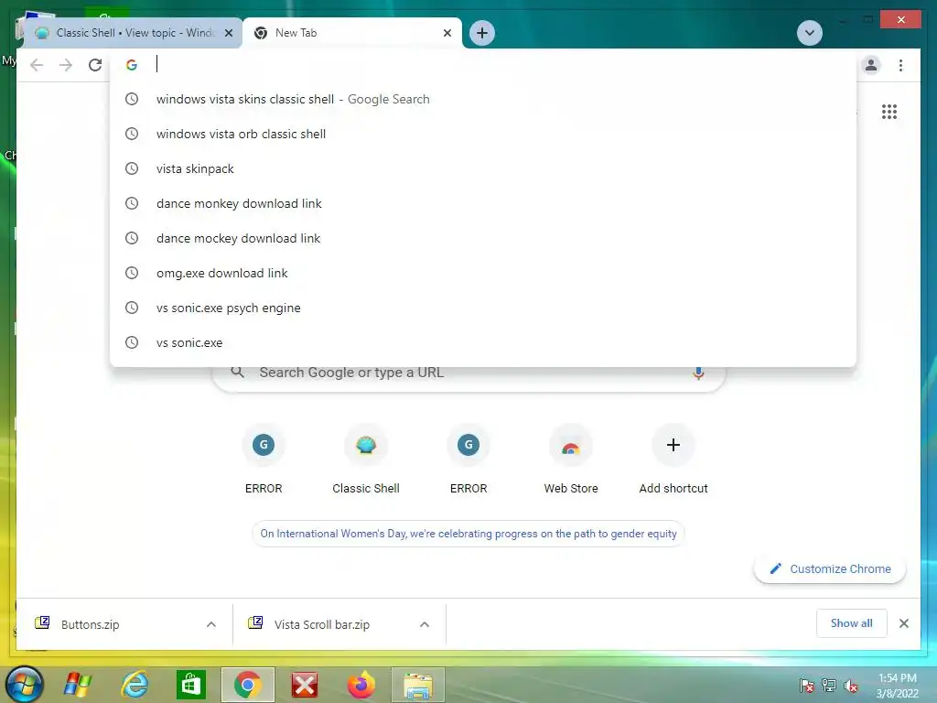Open the green Store taskbar icon
Image resolution: width=937 pixels, height=703 pixels.
191,685
